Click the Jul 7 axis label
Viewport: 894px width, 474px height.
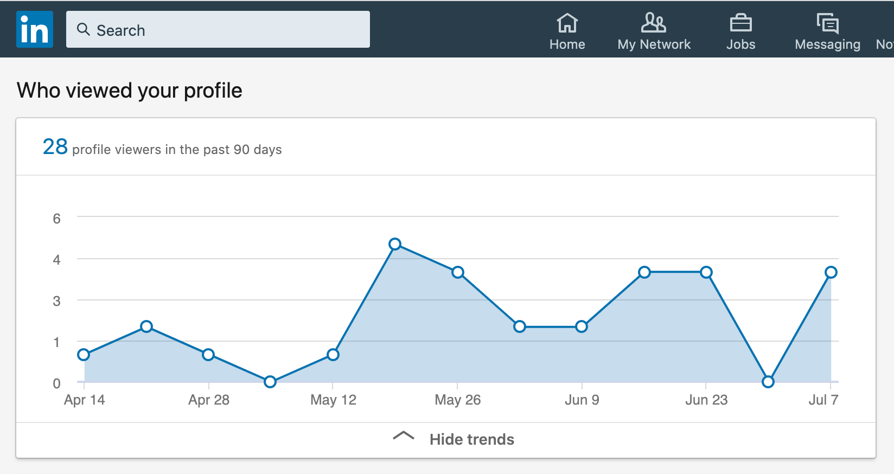823,400
